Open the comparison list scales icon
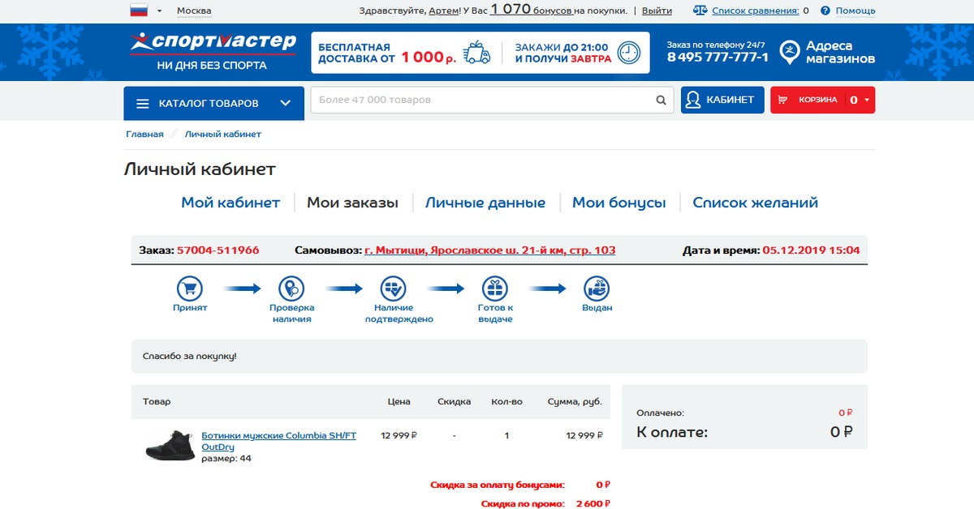 [x=700, y=11]
